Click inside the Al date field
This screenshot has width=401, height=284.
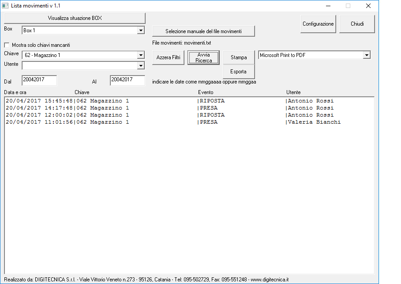pos(127,80)
